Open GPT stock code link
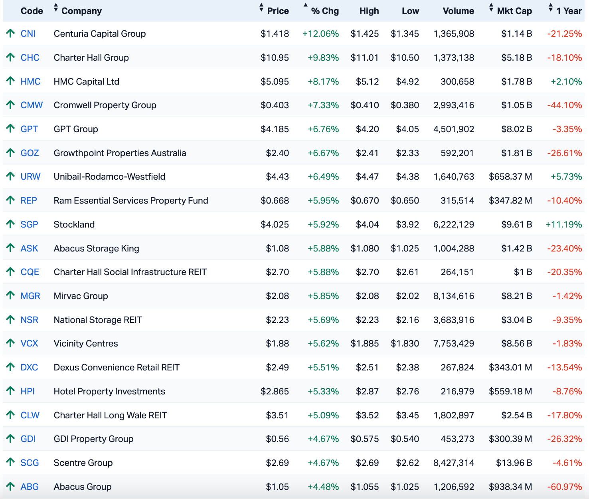 [x=29, y=129]
